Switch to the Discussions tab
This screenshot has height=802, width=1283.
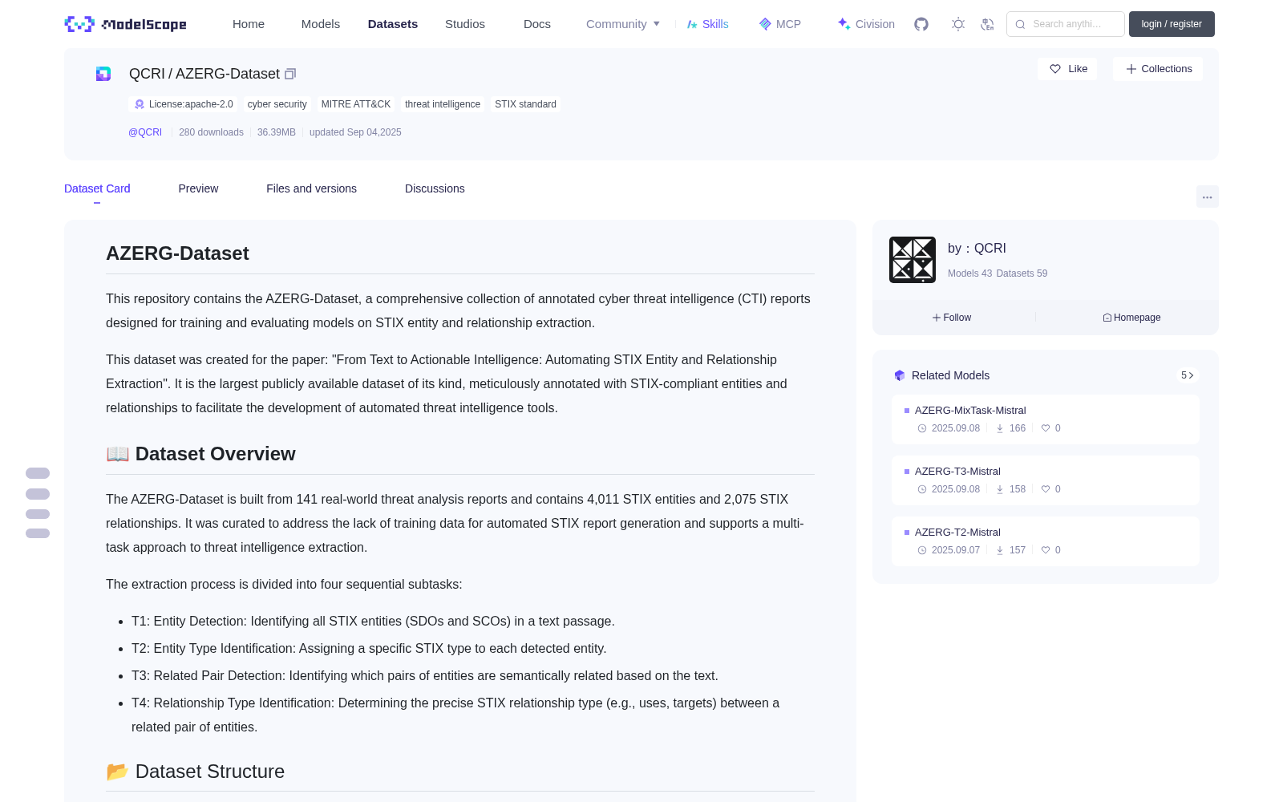click(435, 188)
